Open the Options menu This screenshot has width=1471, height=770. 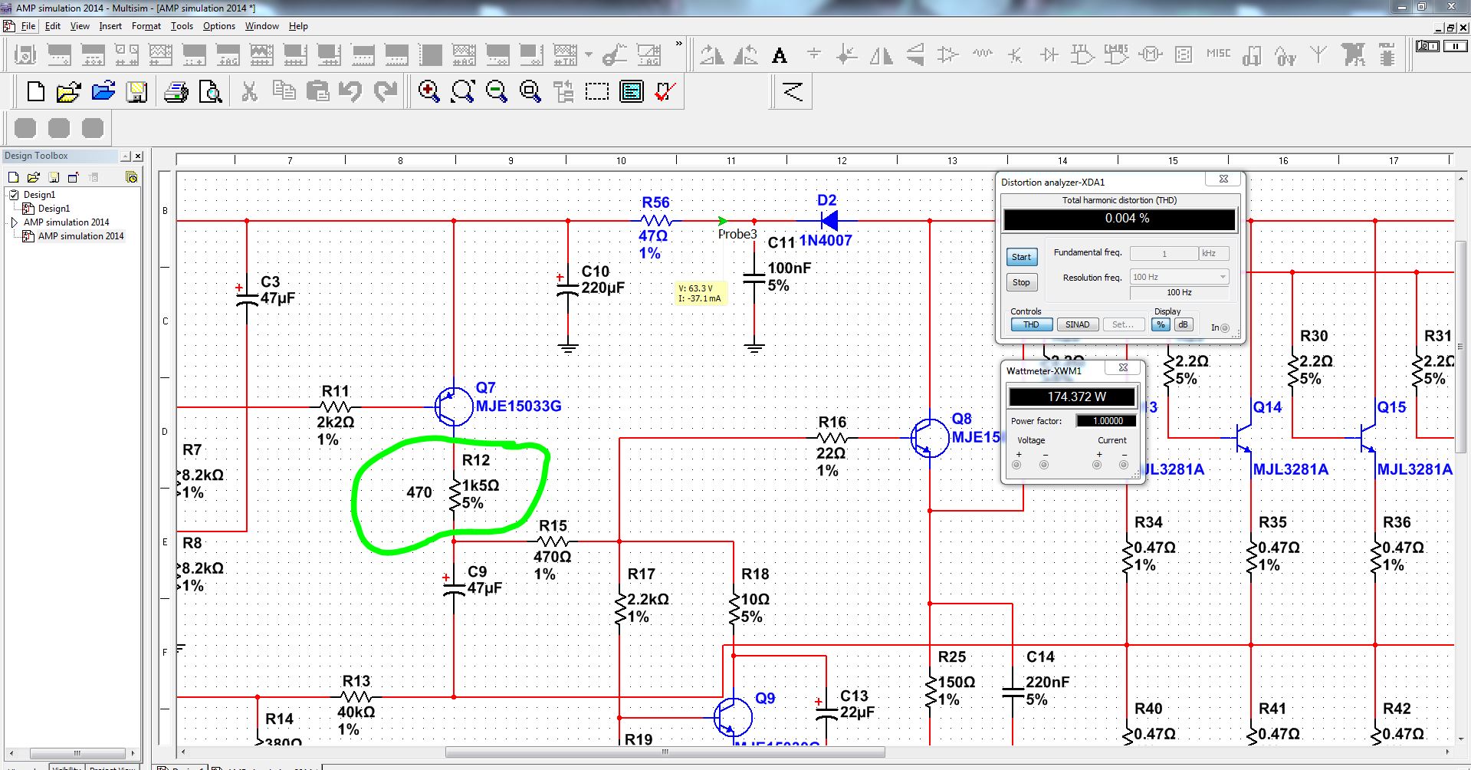(219, 26)
